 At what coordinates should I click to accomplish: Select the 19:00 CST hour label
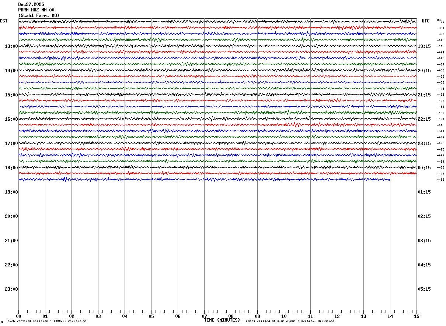[x=11, y=192]
